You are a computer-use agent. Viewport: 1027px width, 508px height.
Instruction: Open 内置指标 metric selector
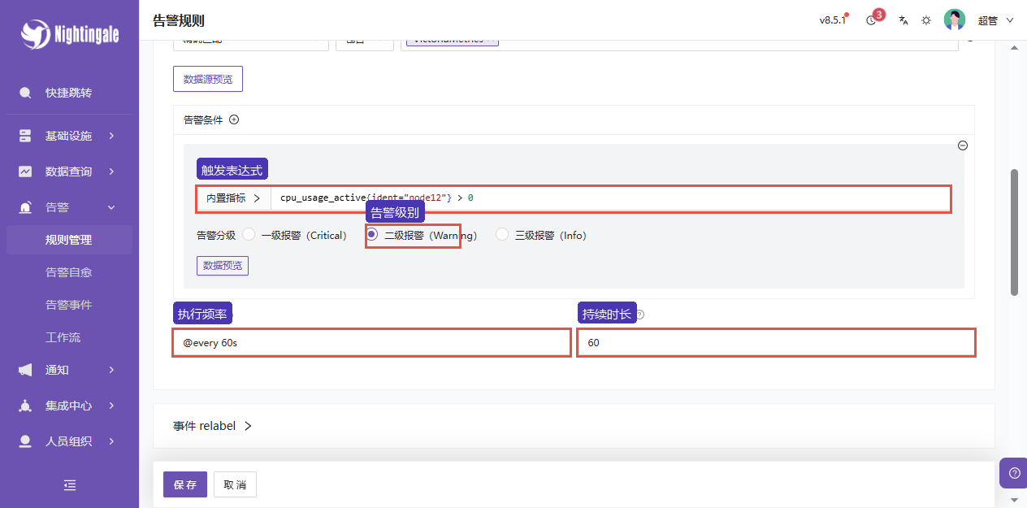point(233,198)
